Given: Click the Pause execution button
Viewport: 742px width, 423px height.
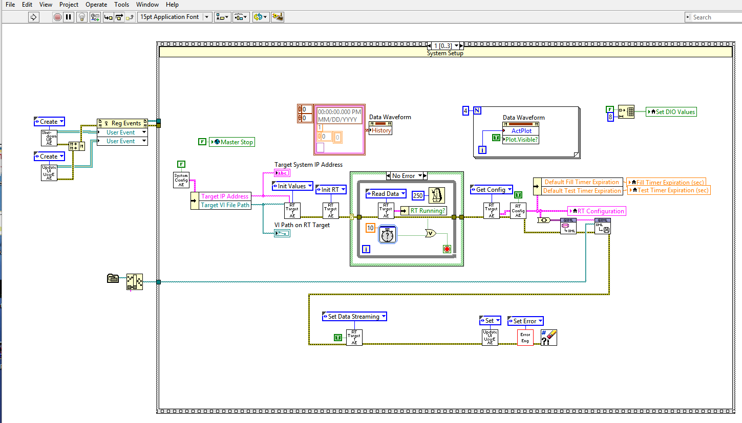Looking at the screenshot, I should coord(68,17).
